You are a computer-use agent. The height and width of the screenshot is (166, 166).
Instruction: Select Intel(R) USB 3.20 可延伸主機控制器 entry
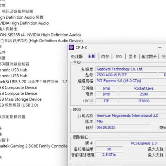coord(34,82)
